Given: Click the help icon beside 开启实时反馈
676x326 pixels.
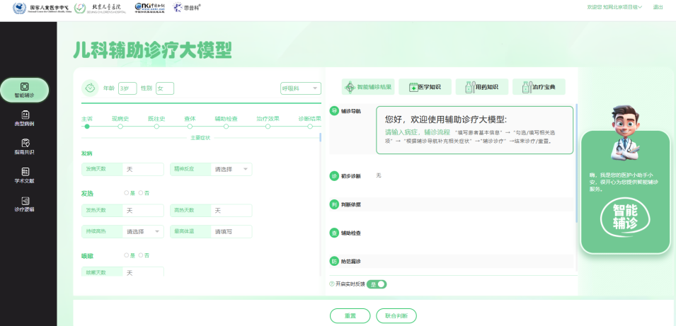Looking at the screenshot, I should pyautogui.click(x=331, y=284).
